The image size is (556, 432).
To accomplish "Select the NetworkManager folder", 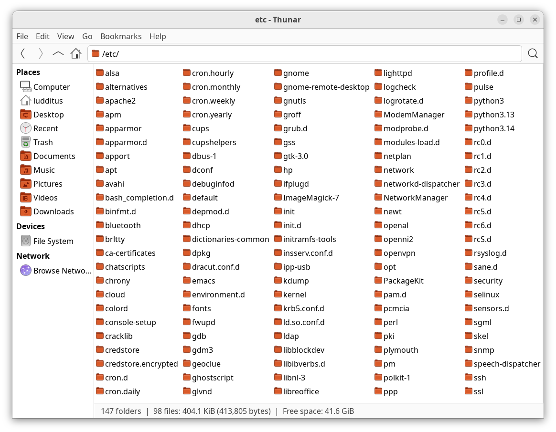I will click(x=415, y=198).
